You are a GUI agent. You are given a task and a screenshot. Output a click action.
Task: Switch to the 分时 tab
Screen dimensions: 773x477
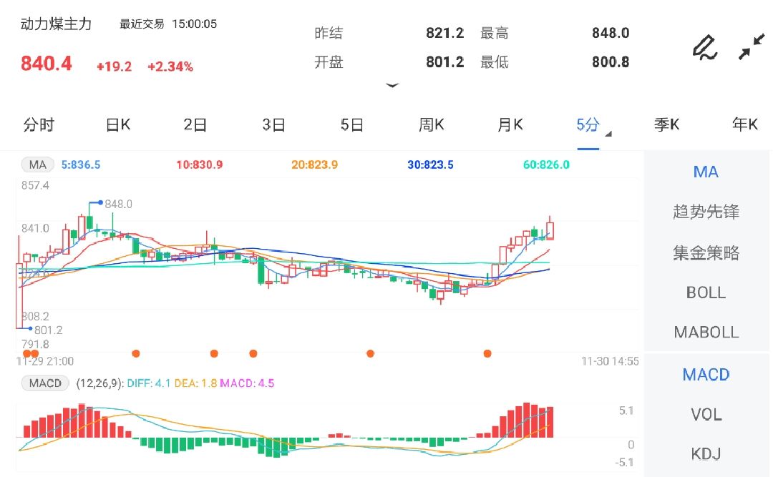click(x=39, y=124)
